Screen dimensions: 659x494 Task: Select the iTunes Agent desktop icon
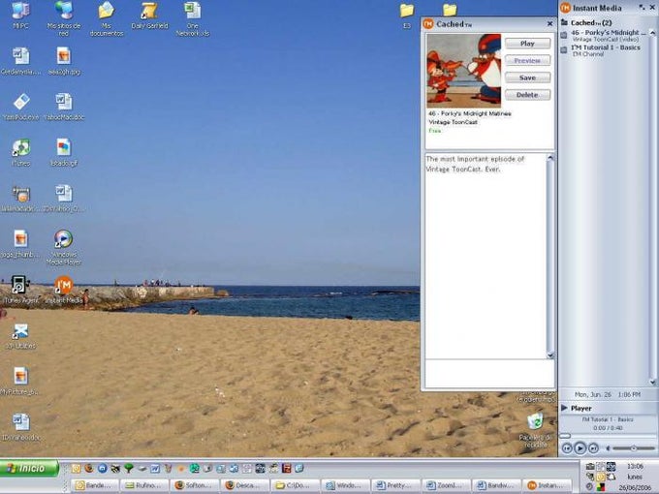click(20, 290)
